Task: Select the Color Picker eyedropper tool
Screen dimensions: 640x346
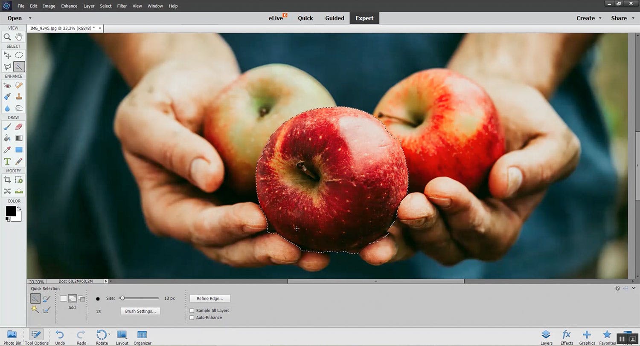Action: pyautogui.click(x=7, y=150)
